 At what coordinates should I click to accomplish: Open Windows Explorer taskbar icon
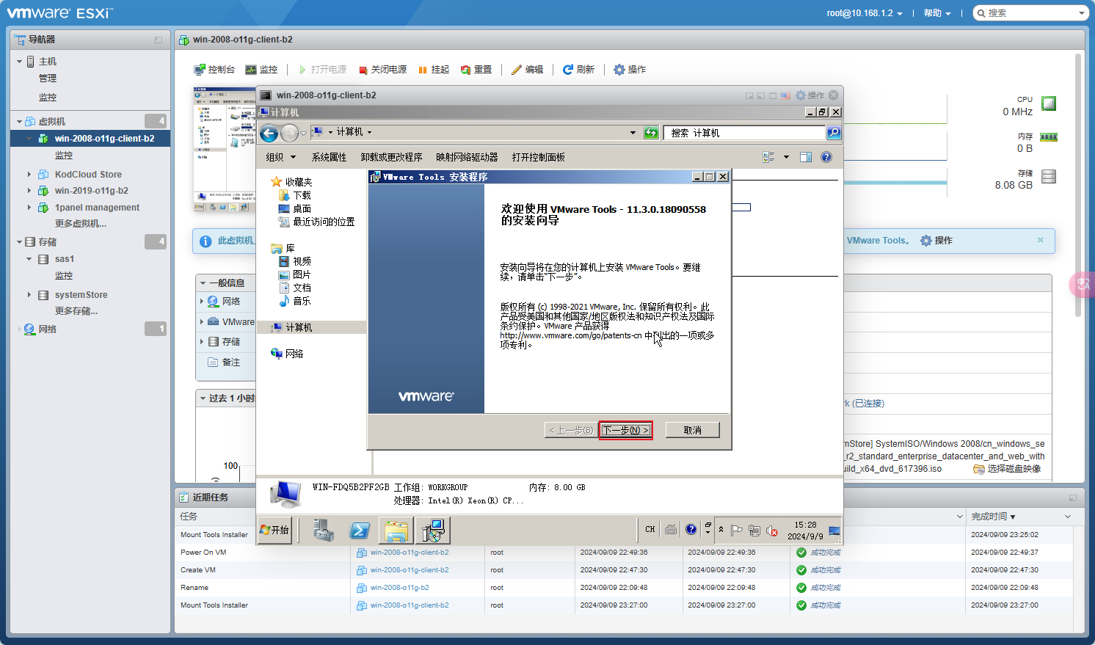pos(396,530)
